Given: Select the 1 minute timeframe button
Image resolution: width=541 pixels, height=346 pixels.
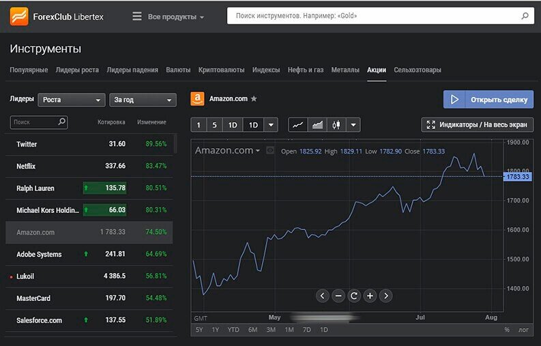Looking at the screenshot, I should (x=199, y=125).
